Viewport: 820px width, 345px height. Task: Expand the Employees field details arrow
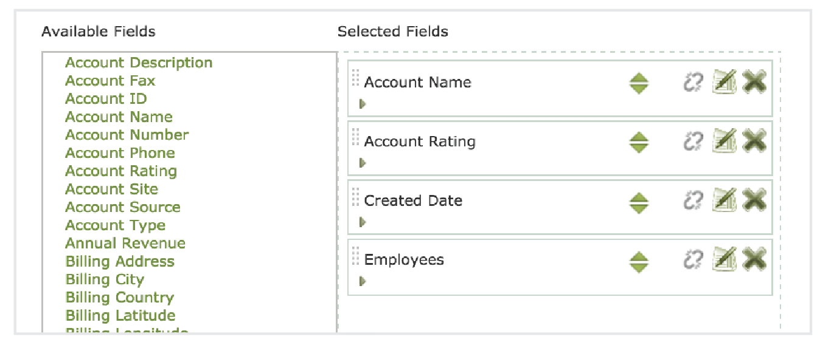click(363, 281)
